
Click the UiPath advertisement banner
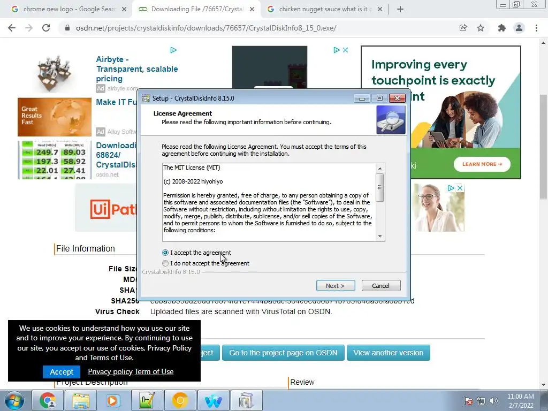pyautogui.click(x=106, y=209)
